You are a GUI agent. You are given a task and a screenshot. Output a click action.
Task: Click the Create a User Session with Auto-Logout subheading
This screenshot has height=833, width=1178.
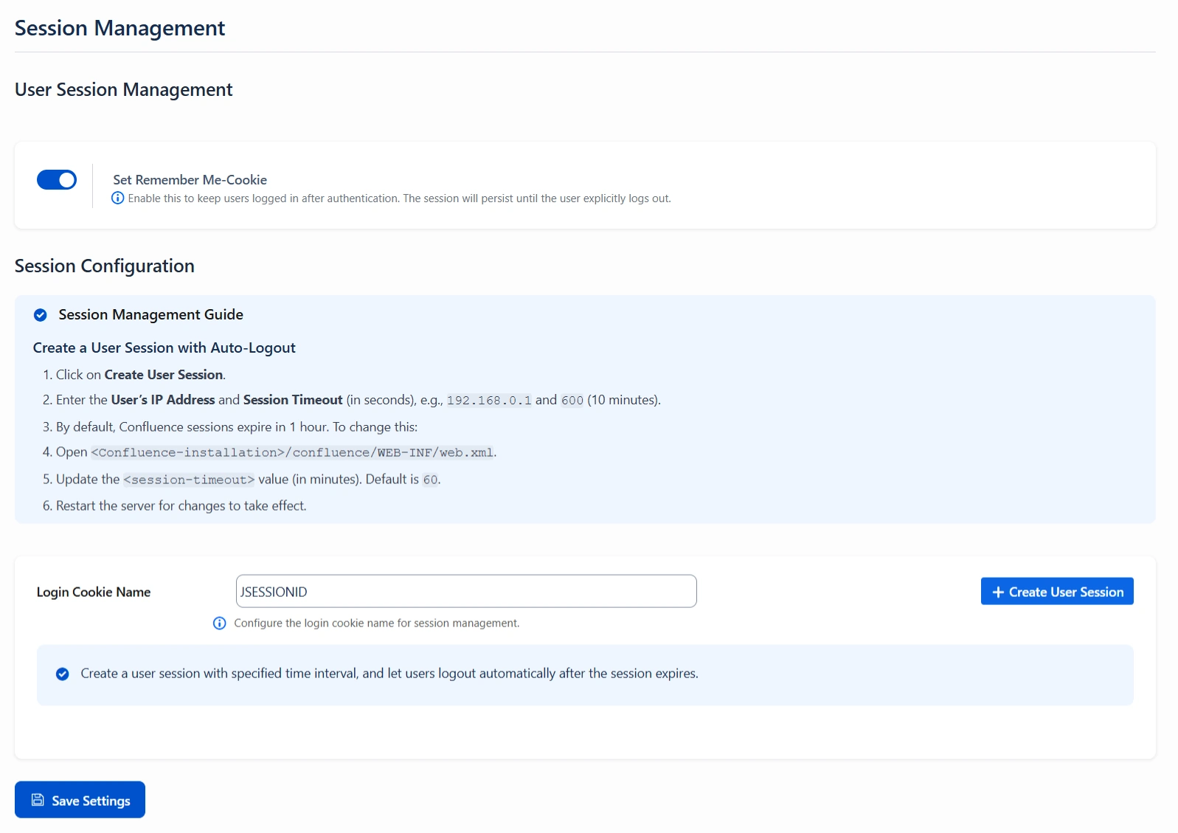(164, 348)
